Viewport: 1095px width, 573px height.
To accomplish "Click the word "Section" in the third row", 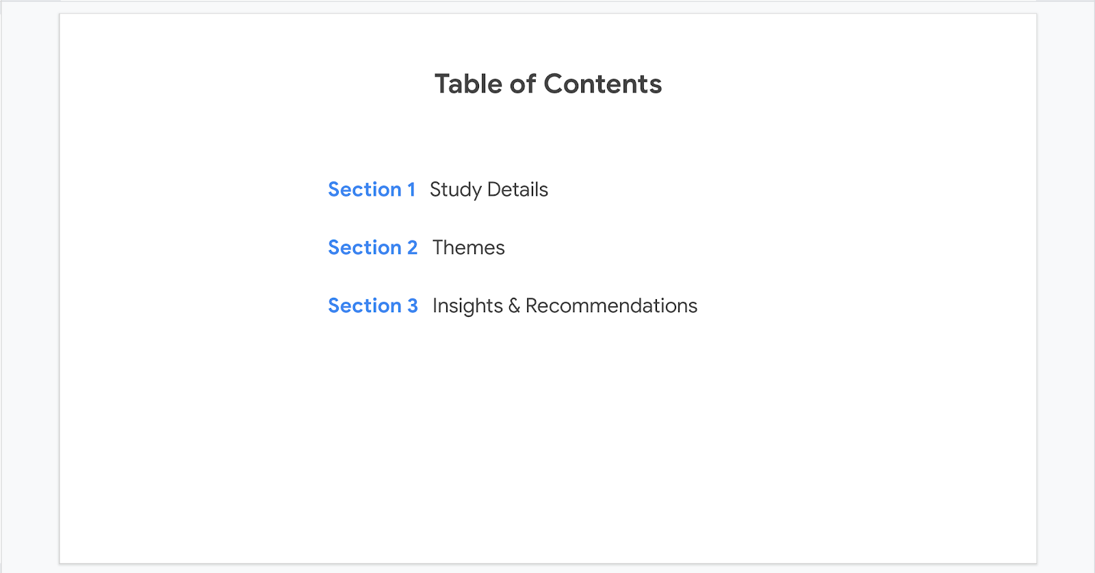I will coord(365,306).
